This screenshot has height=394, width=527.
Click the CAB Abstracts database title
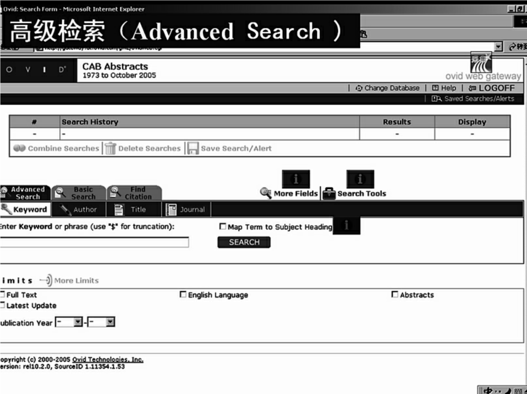(x=115, y=66)
